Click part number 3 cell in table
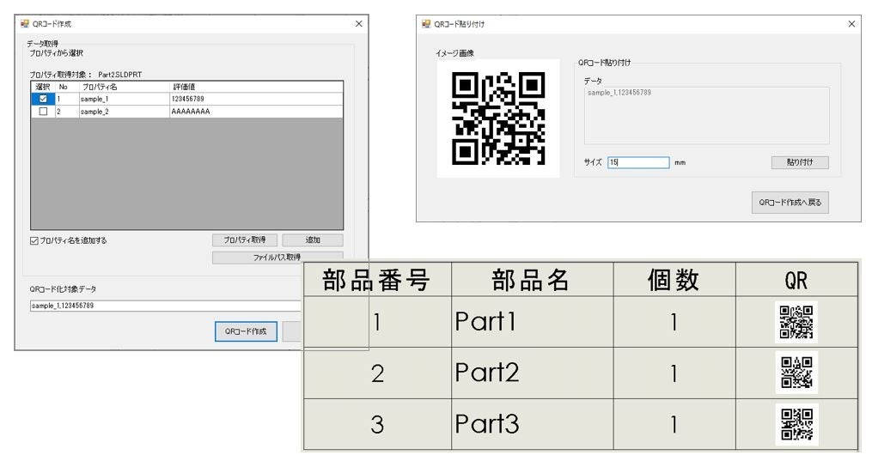Image resolution: width=872 pixels, height=461 pixels. (377, 424)
